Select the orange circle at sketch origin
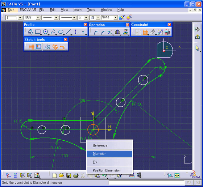 coord(93,130)
